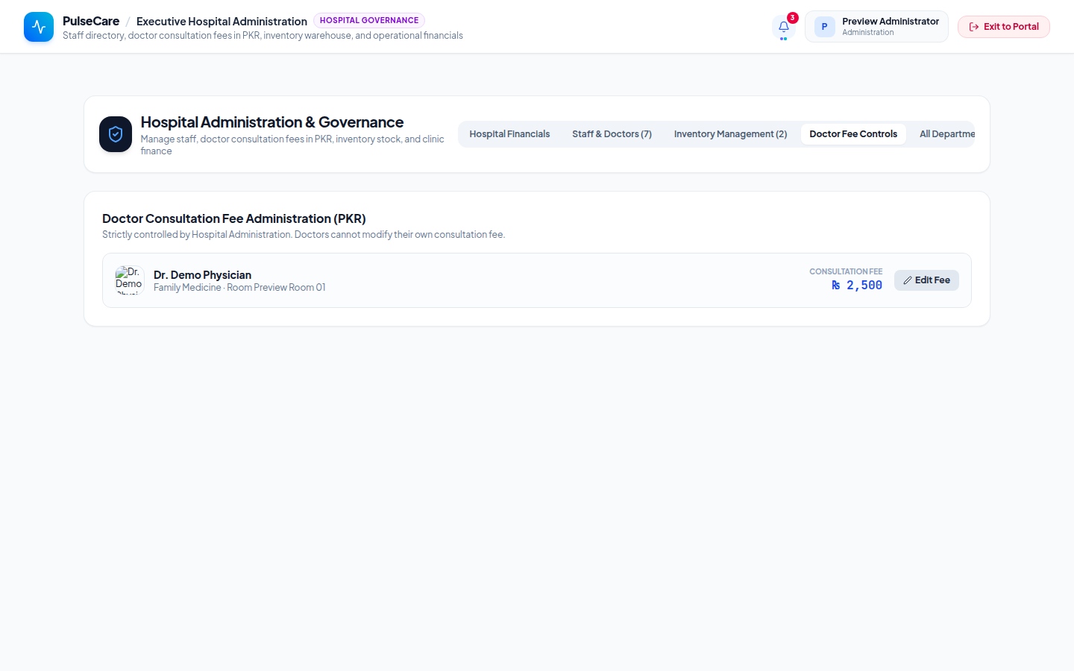Screen dimensions: 1074x671
Task: Select Inventory Management (2) tab
Action: click(730, 134)
